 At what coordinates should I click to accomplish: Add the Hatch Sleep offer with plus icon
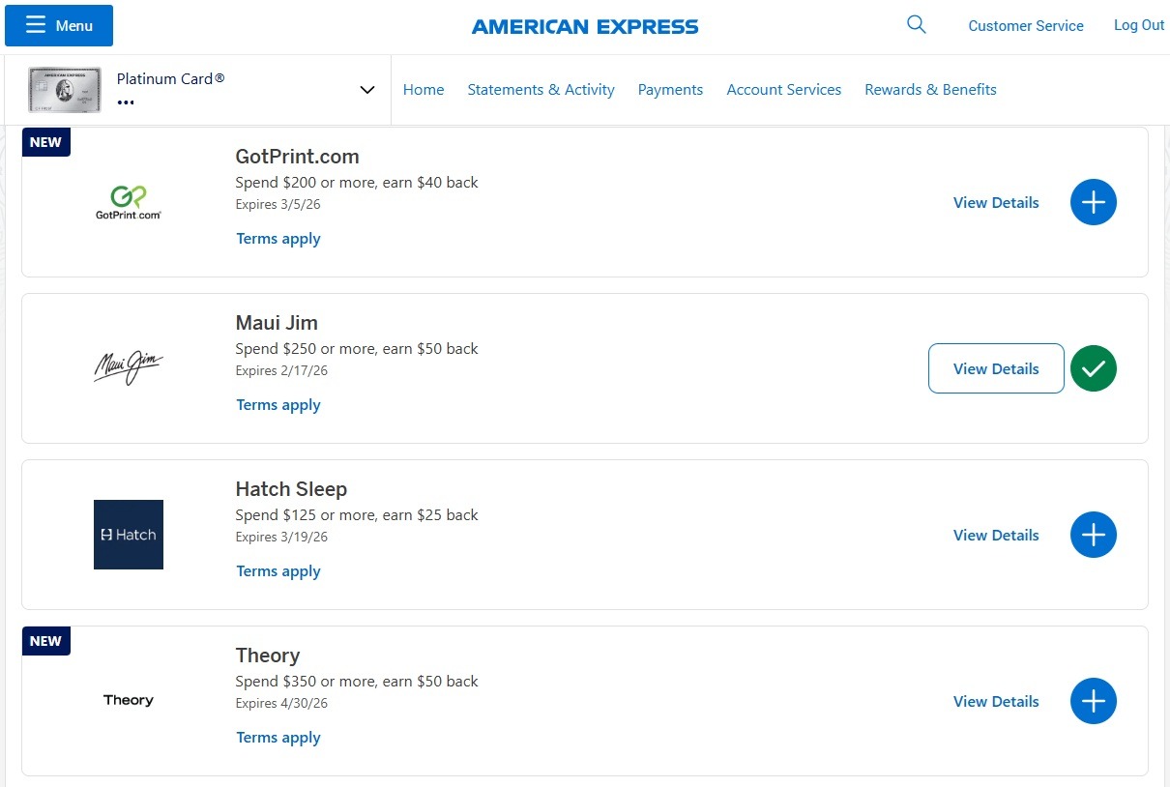pyautogui.click(x=1093, y=535)
